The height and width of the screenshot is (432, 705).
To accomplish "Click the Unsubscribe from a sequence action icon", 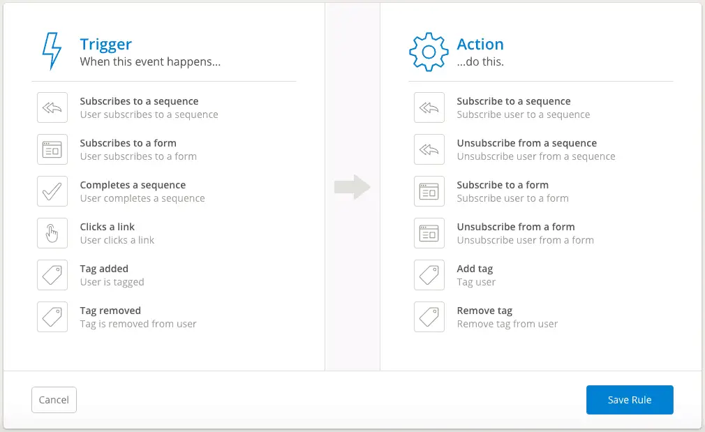I will tap(429, 149).
